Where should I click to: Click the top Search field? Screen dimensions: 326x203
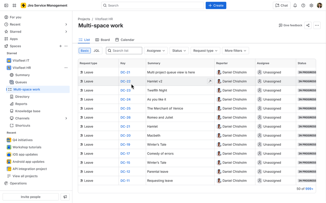(x=152, y=6)
